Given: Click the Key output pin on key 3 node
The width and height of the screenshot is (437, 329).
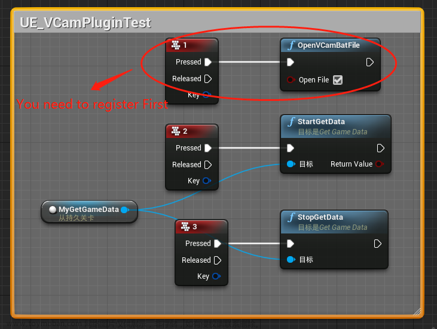Looking at the screenshot, I should point(216,276).
